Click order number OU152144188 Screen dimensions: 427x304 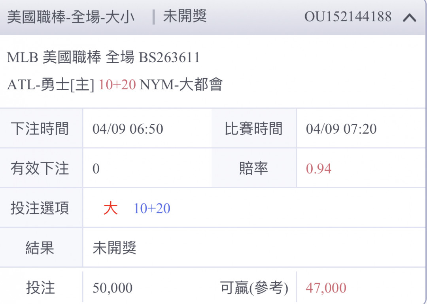pyautogui.click(x=348, y=17)
